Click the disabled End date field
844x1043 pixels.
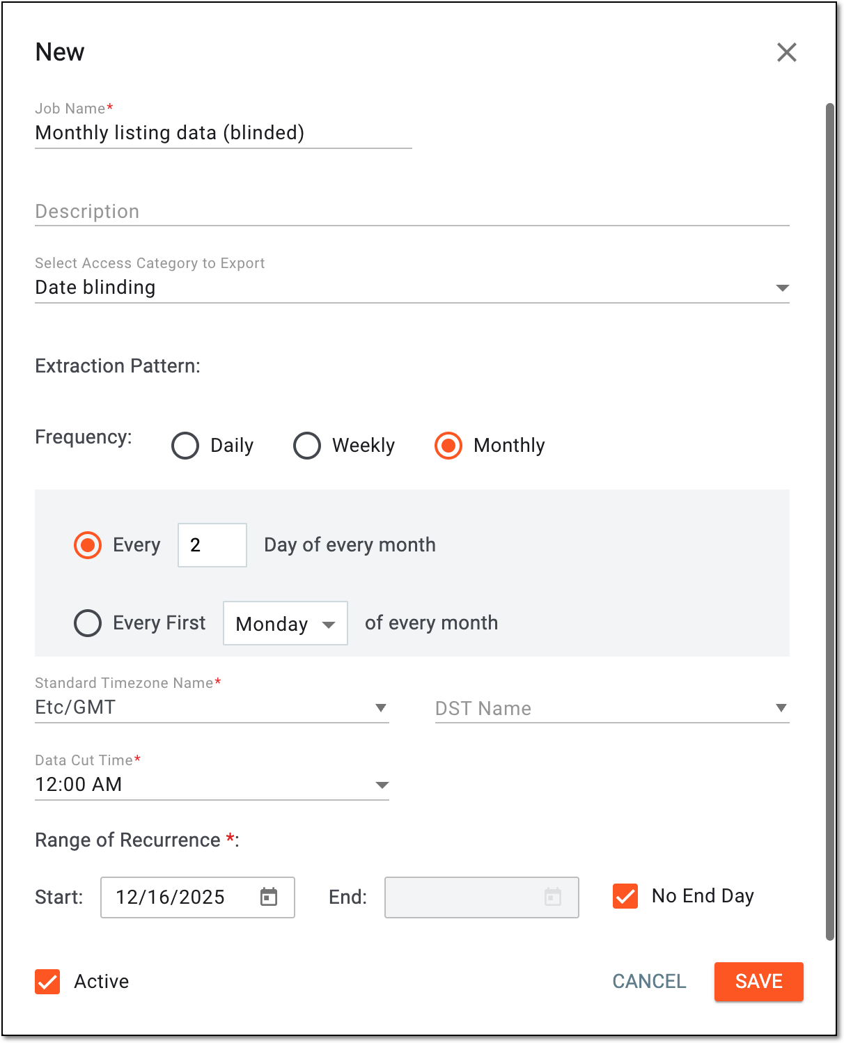pos(482,897)
